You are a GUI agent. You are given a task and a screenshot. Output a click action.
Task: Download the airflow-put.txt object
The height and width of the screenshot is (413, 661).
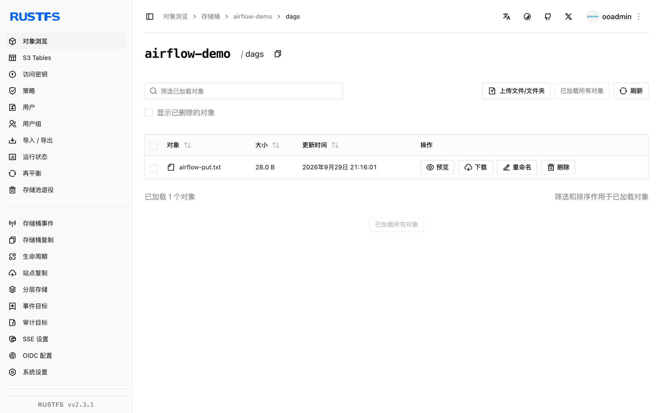tap(476, 167)
